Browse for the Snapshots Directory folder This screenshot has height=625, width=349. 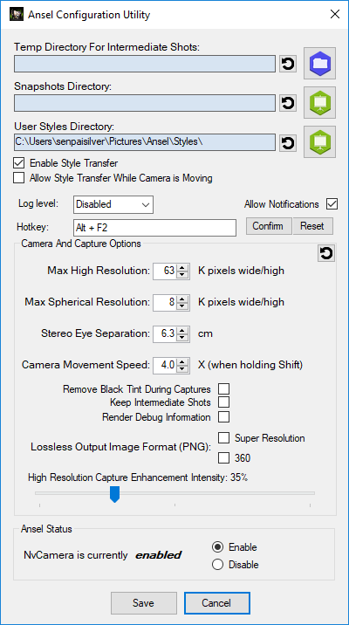coord(319,103)
